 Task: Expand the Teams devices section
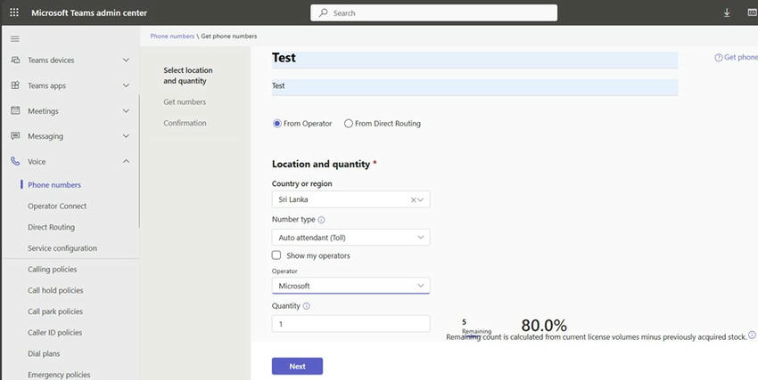[x=126, y=61]
